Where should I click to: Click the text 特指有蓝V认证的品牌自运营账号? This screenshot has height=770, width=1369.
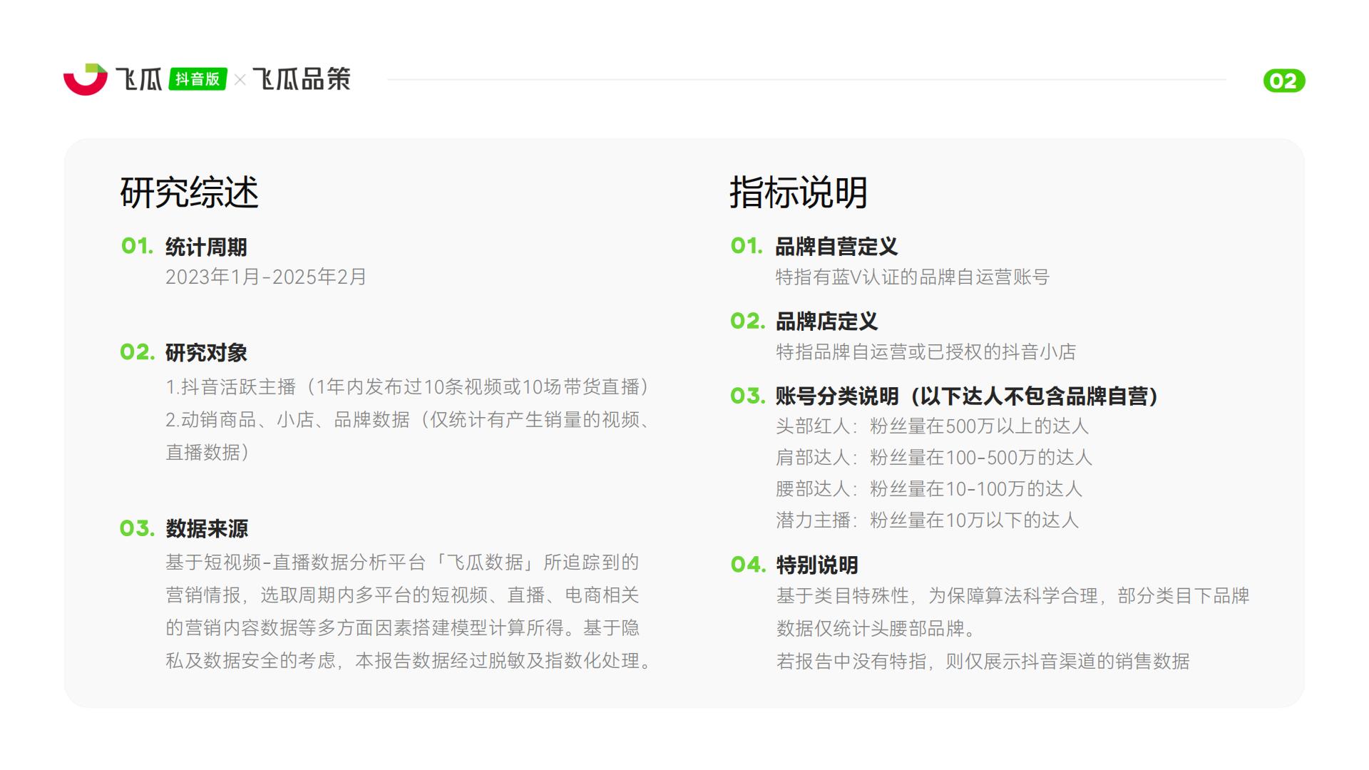coord(913,277)
